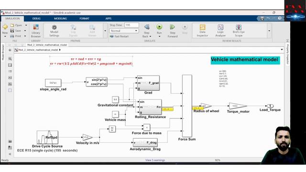
Task: Select the Grad subsystem block
Action: pyautogui.click(x=148, y=83)
